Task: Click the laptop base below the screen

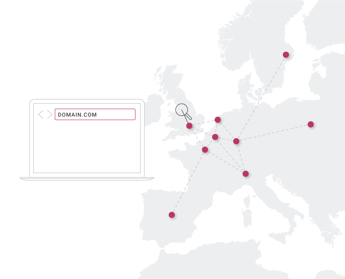Action: tap(87, 179)
